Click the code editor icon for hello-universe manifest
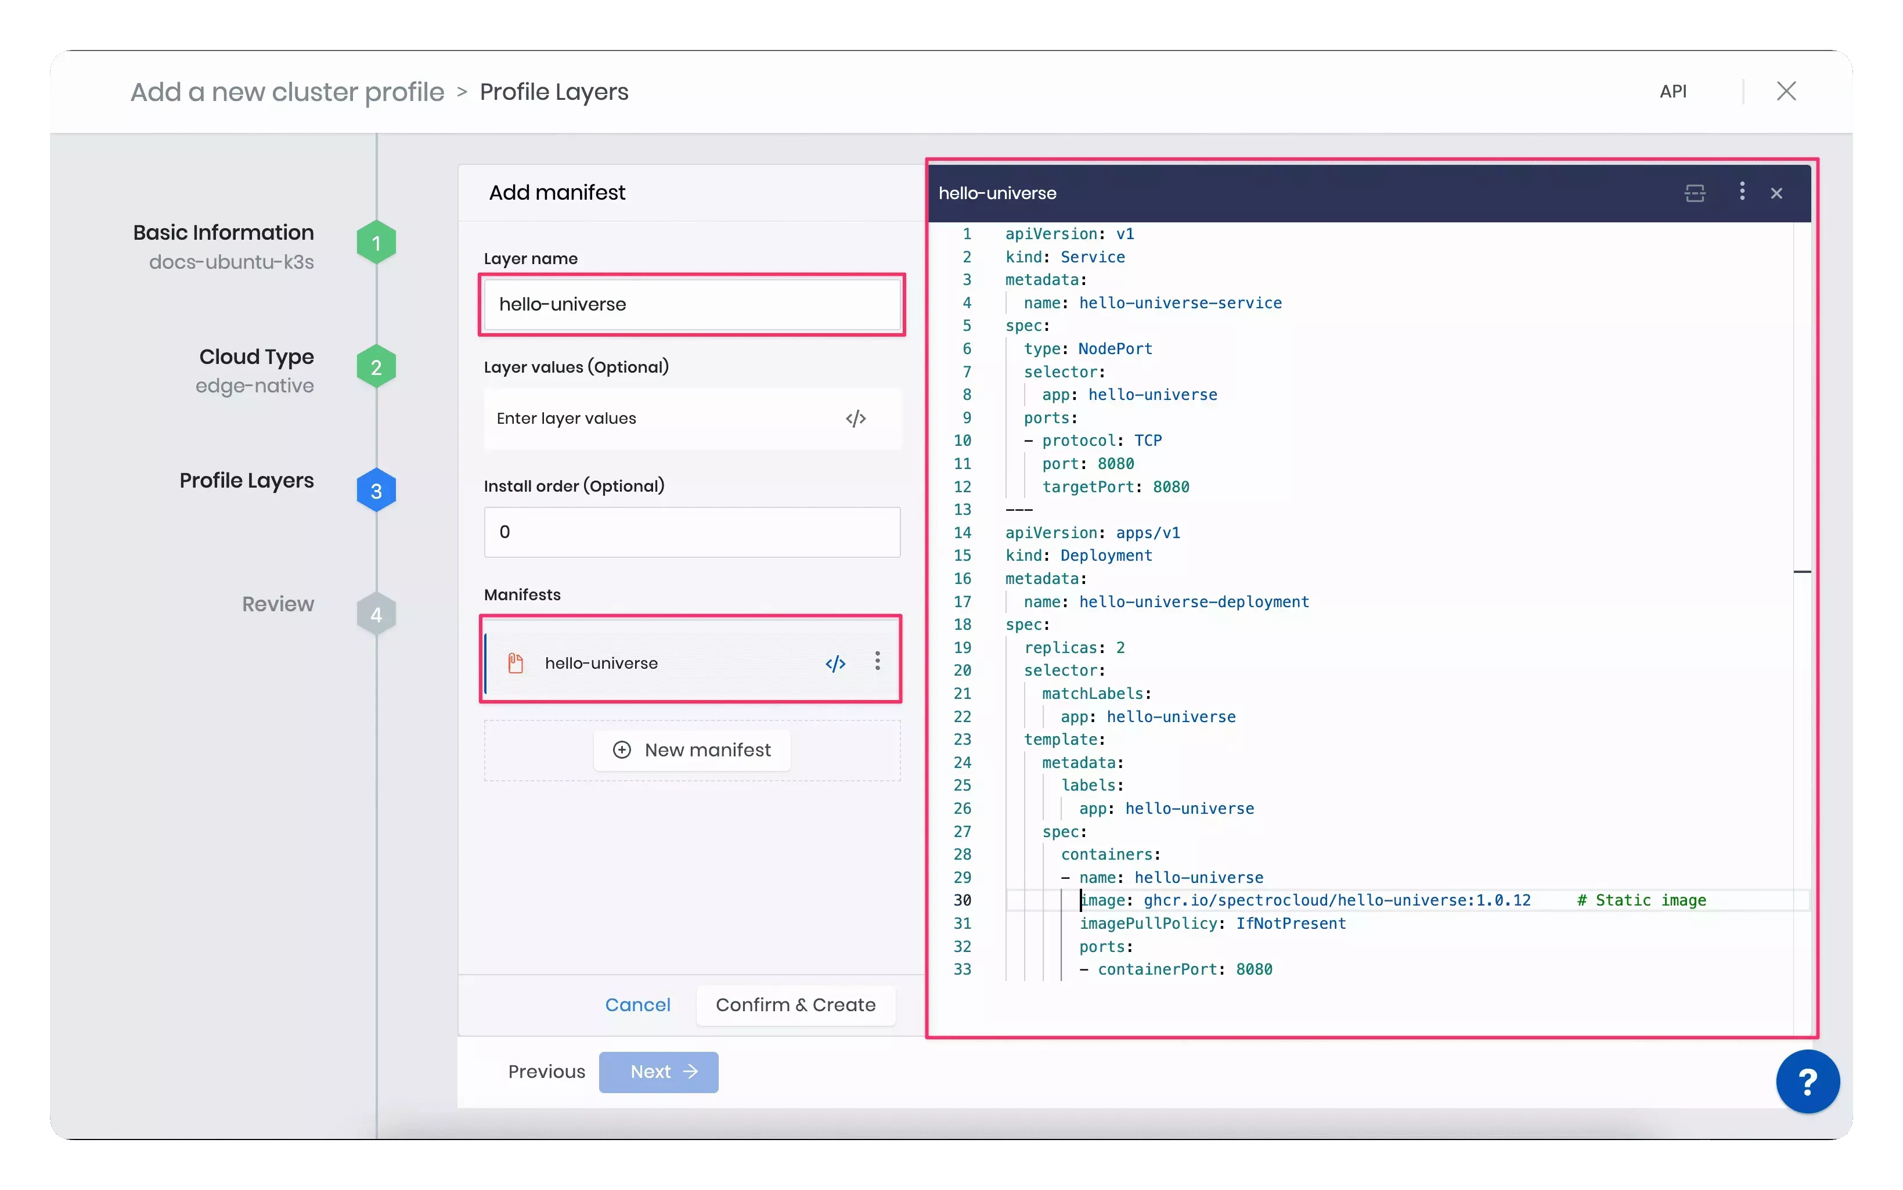 (835, 662)
